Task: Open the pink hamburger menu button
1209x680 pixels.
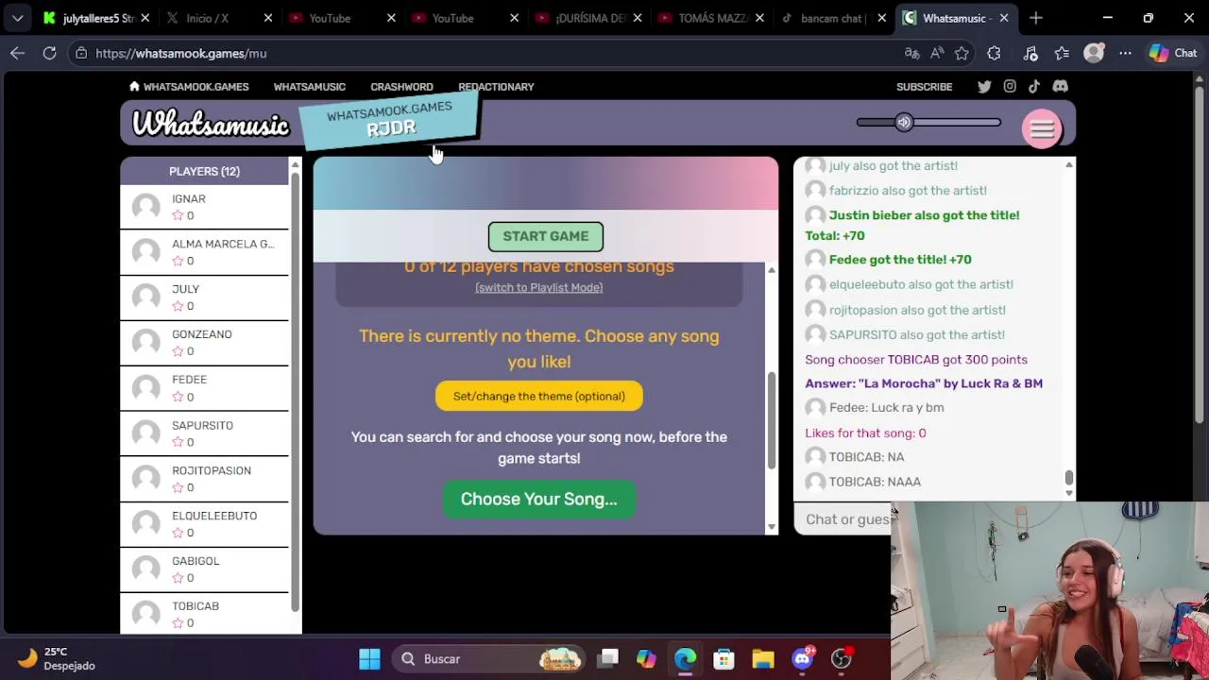Action: tap(1042, 129)
